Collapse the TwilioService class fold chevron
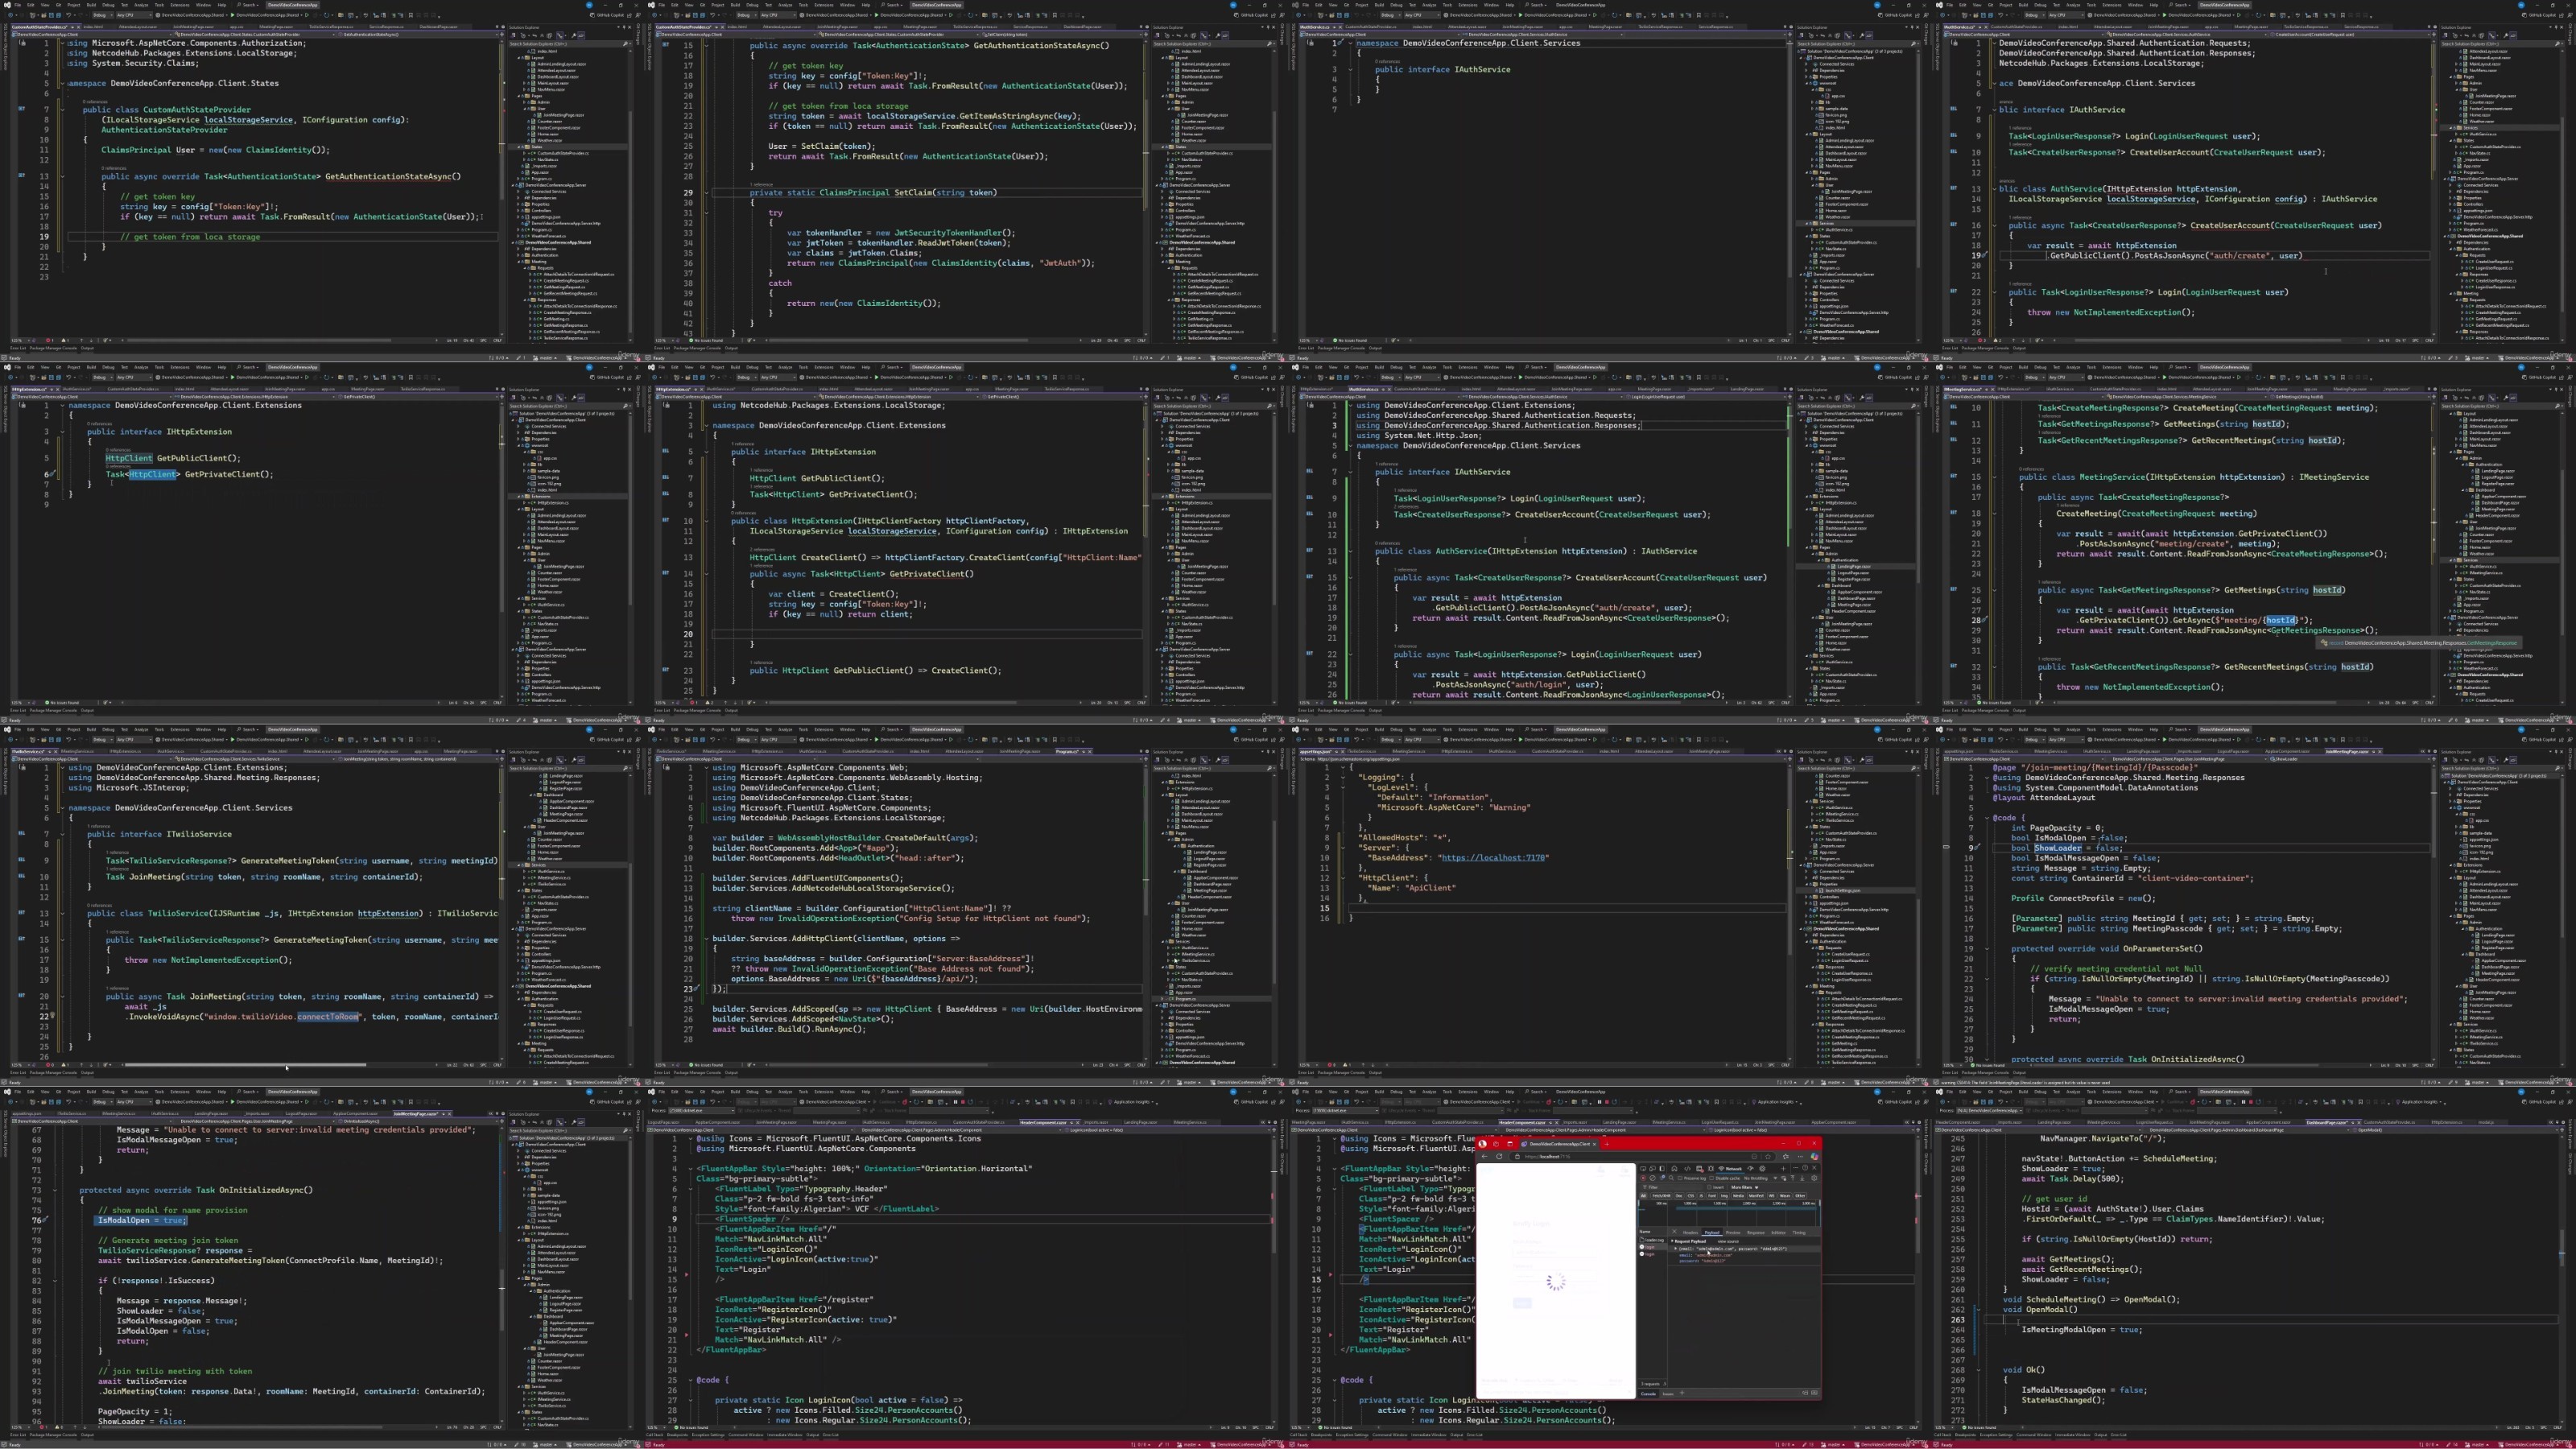The image size is (2576, 1449). 63,914
